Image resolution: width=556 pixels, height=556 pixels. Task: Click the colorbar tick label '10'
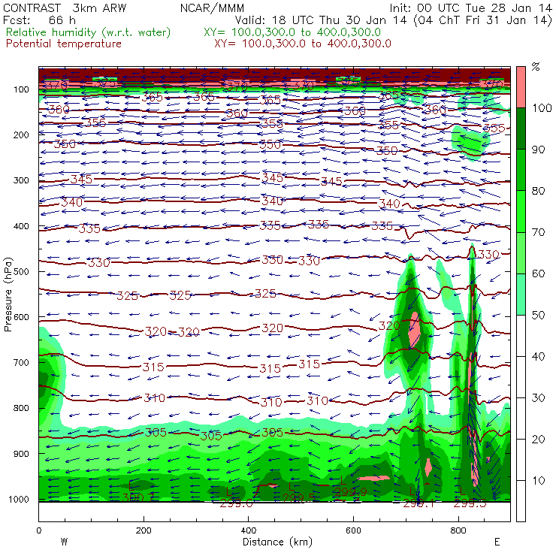tap(539, 480)
